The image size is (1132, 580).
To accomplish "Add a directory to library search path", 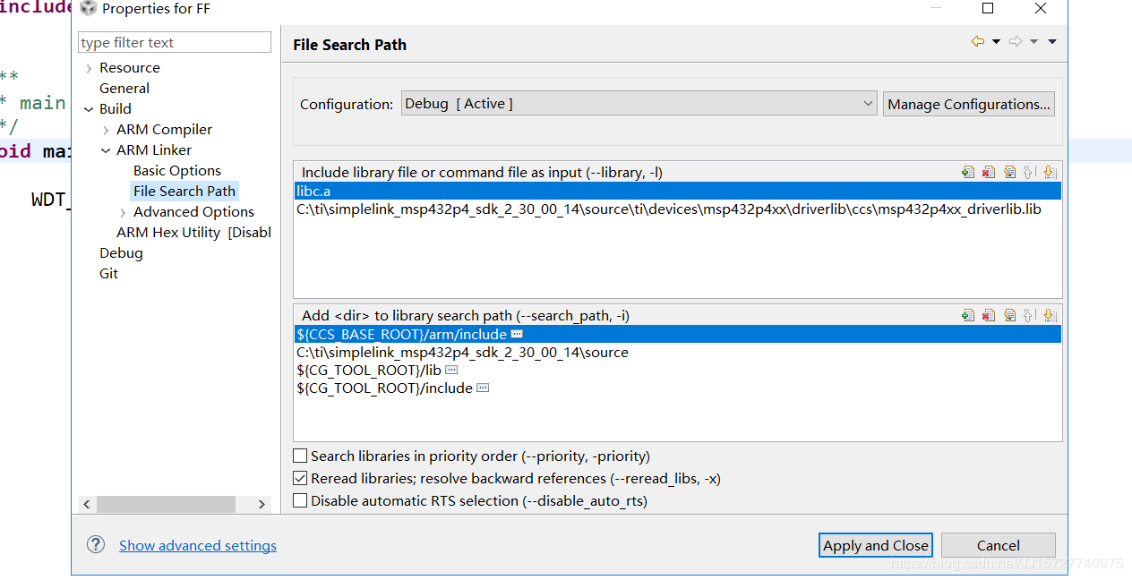I will (968, 315).
